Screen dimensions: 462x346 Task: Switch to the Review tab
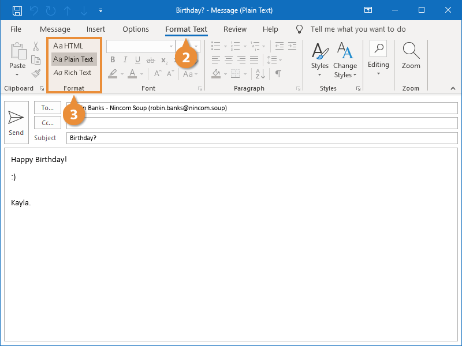click(x=234, y=29)
